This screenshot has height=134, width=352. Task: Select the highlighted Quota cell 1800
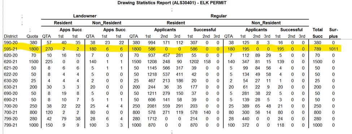34,49
